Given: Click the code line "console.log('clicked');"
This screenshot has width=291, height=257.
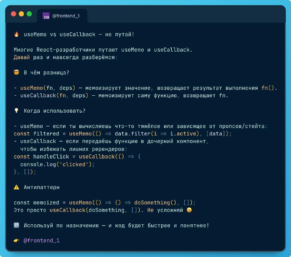Looking at the screenshot, I should pos(57,164).
